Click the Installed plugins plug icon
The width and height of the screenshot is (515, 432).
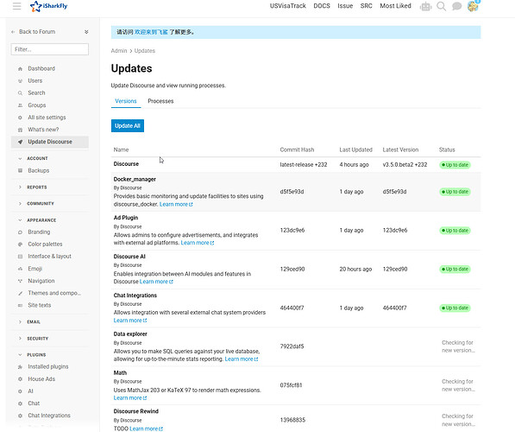tap(20, 367)
